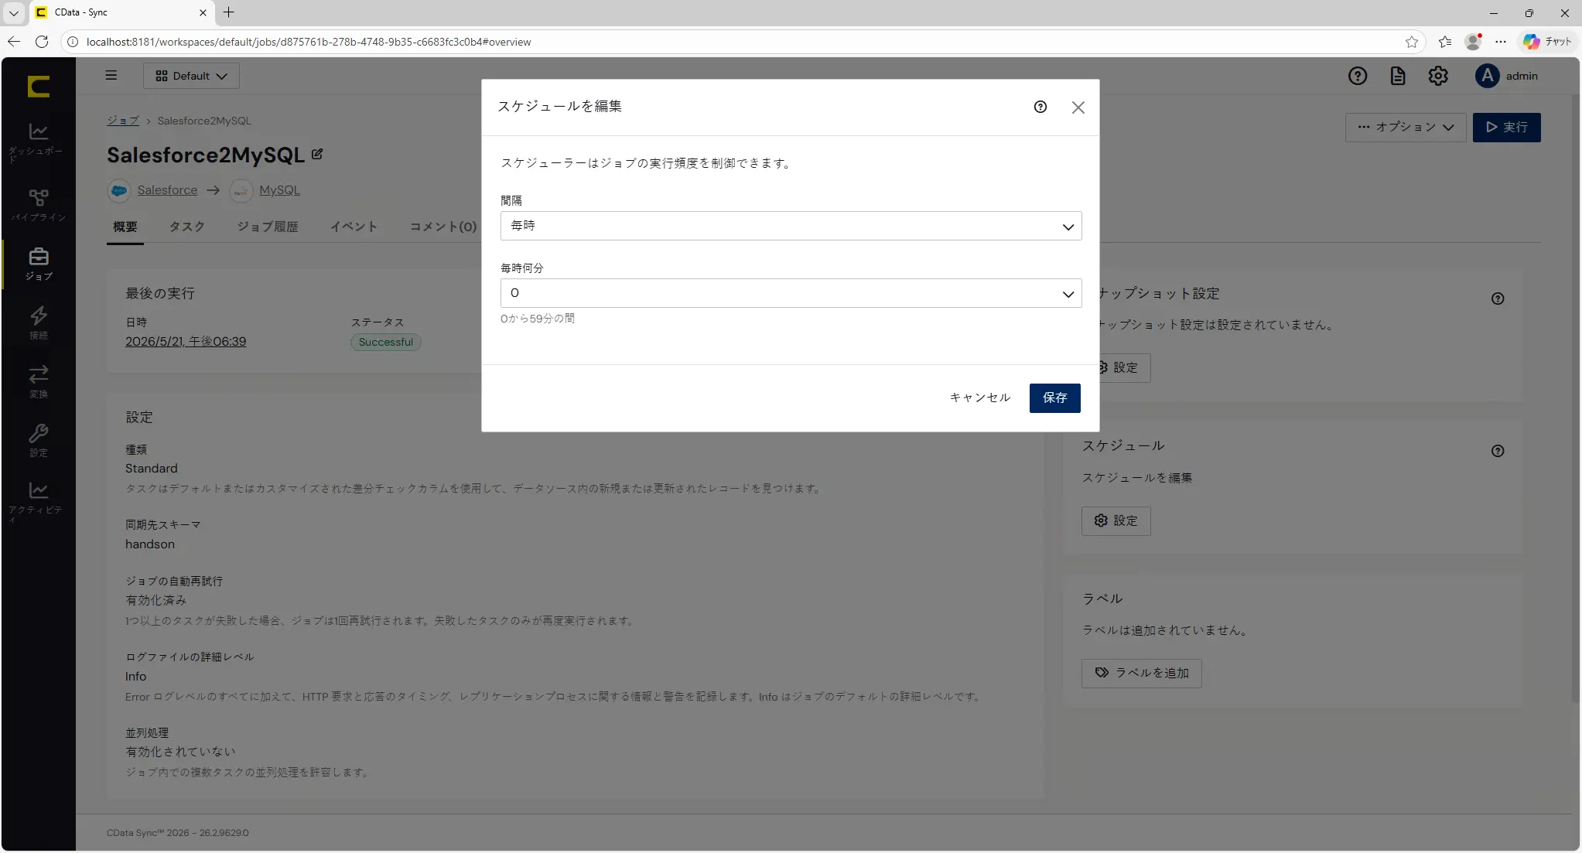Open the ダッシュボード sidebar item
The width and height of the screenshot is (1582, 853).
pyautogui.click(x=38, y=142)
